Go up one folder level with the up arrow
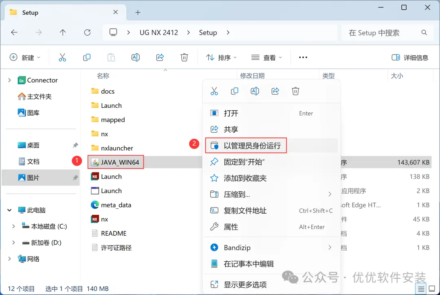 pyautogui.click(x=63, y=33)
